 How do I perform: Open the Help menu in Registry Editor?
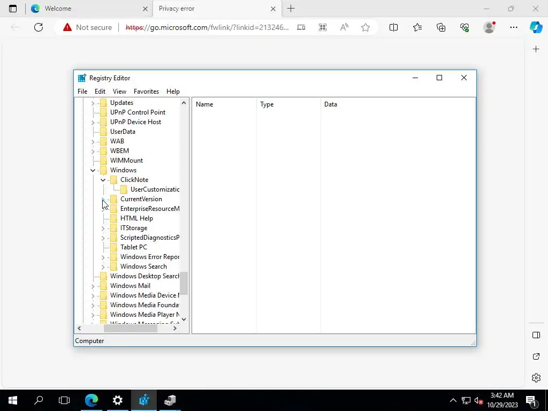173,91
